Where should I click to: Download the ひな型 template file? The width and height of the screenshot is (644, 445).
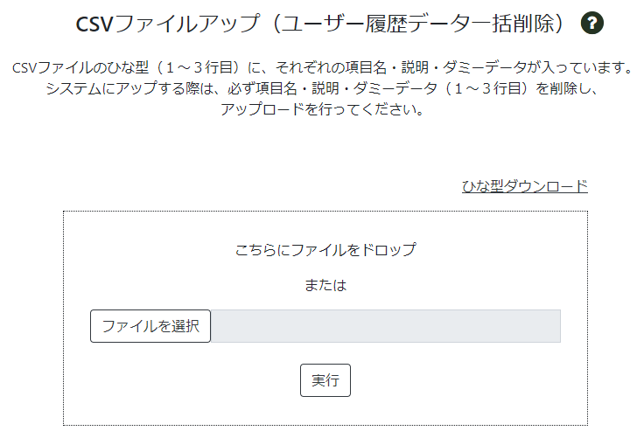[524, 186]
